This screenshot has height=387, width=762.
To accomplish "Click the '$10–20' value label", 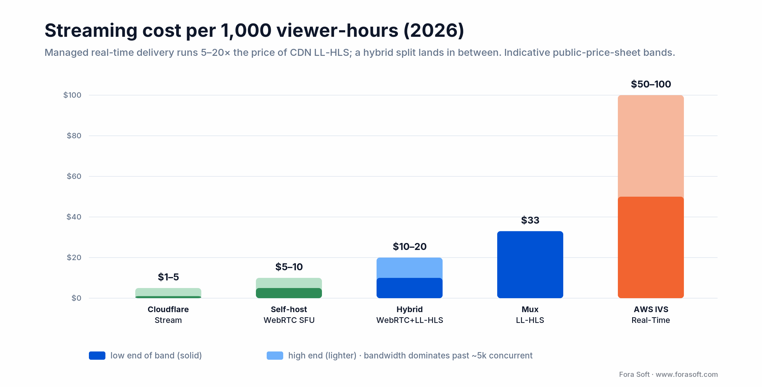I will tap(410, 246).
